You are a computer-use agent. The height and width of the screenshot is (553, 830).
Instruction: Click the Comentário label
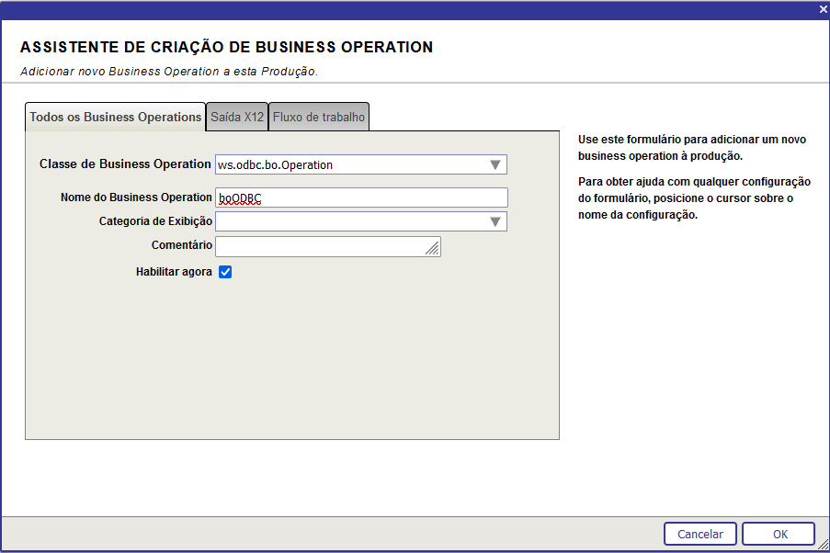click(x=182, y=245)
